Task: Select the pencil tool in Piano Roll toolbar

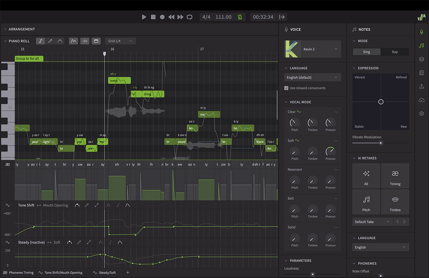Action: [x=50, y=41]
